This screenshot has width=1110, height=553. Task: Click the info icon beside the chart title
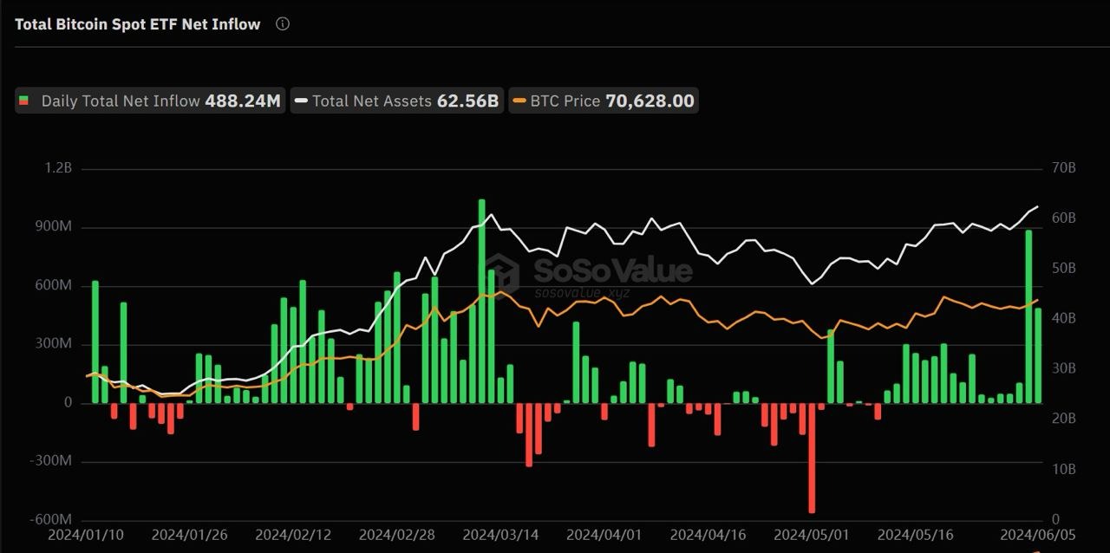click(283, 24)
